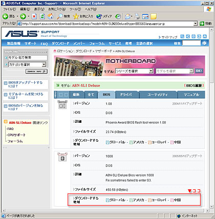The height and width of the screenshot is (219, 215).
Task: Expand the address bar dropdown arrow
Action: coord(196,24)
